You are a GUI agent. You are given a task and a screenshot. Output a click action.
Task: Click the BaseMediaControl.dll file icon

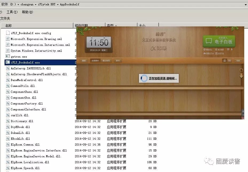point(8,80)
